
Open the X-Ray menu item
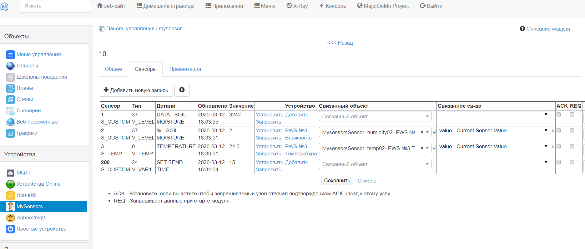click(x=297, y=6)
